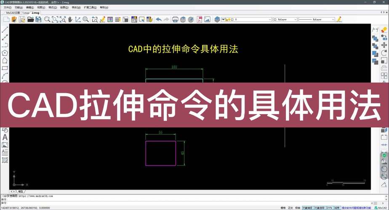Export drawing as PDF icon
The height and width of the screenshot is (210, 389).
pyautogui.click(x=200, y=19)
